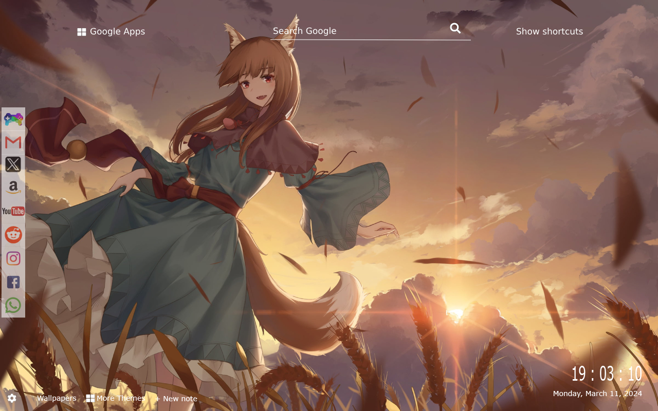Viewport: 658px width, 411px height.
Task: Click the magnifying glass search icon
Action: (x=455, y=29)
